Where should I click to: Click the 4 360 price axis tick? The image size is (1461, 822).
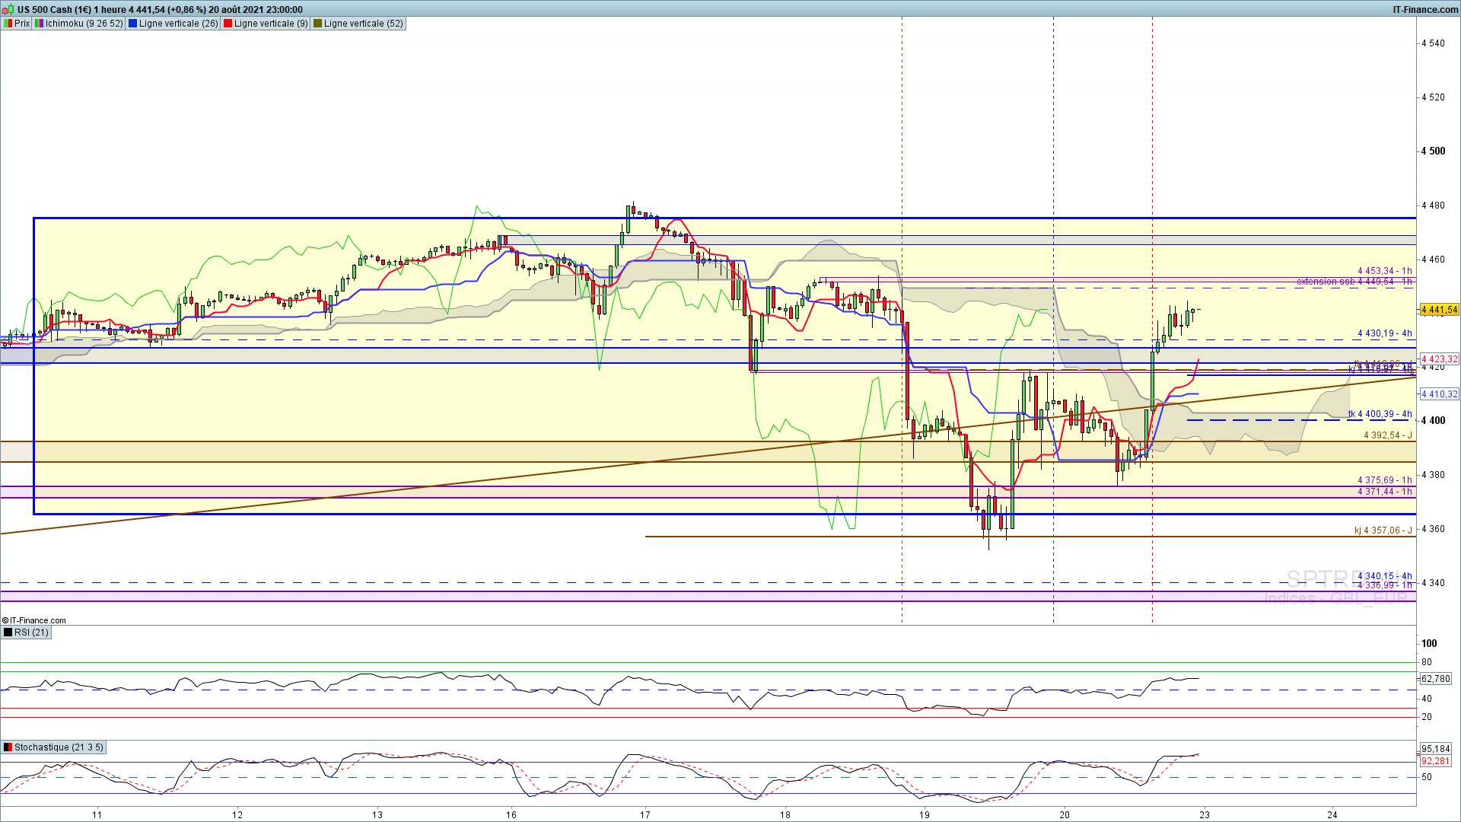(1434, 529)
